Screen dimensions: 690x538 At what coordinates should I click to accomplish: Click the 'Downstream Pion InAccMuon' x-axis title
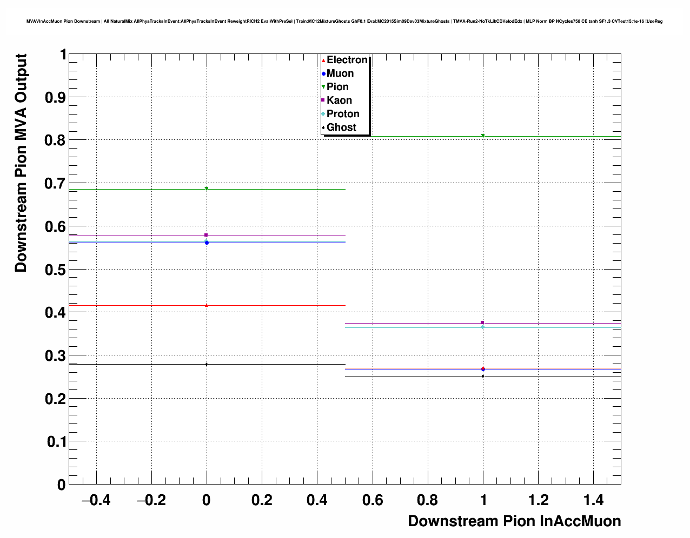514,521
